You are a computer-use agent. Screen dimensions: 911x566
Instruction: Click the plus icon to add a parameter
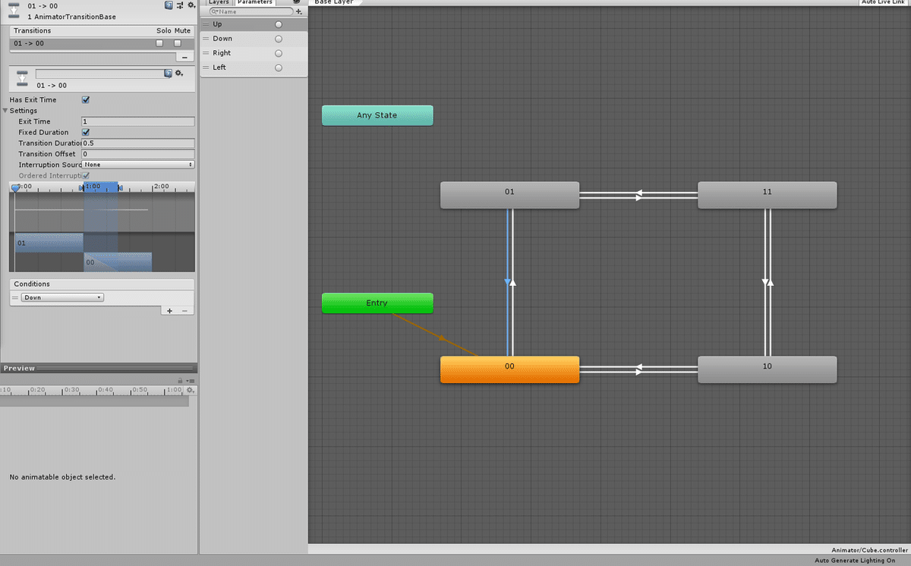[x=298, y=11]
